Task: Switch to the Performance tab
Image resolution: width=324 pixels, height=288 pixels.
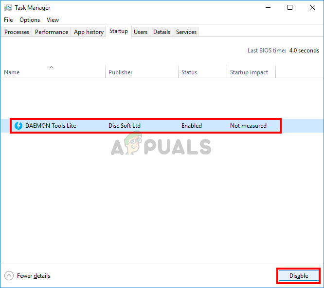Action: click(52, 32)
